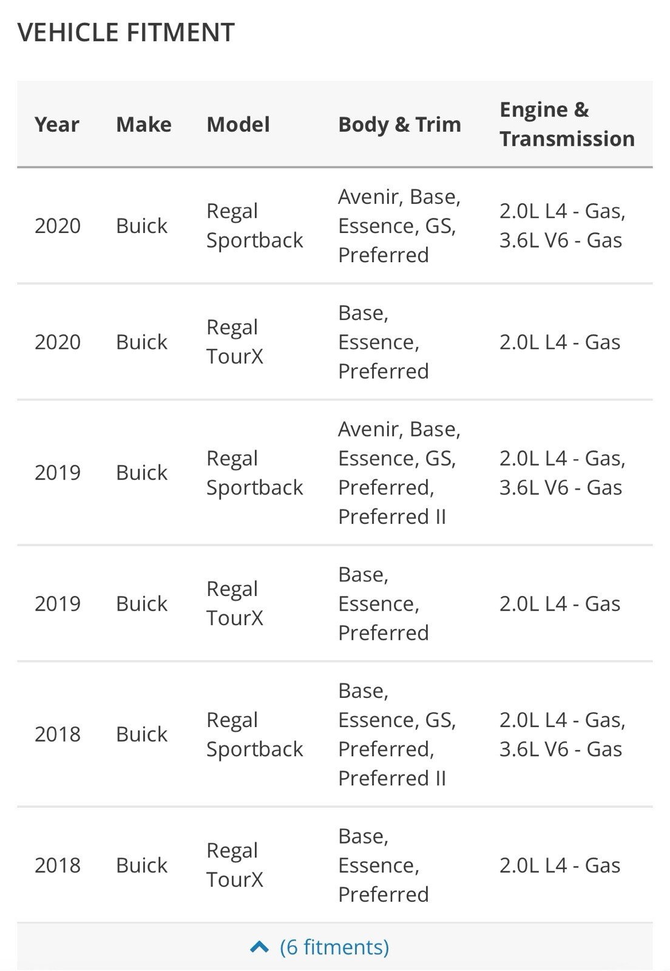Viewport: 670px width, 971px height.
Task: Select the 2020 Regal Sportback model cell
Action: point(254,226)
